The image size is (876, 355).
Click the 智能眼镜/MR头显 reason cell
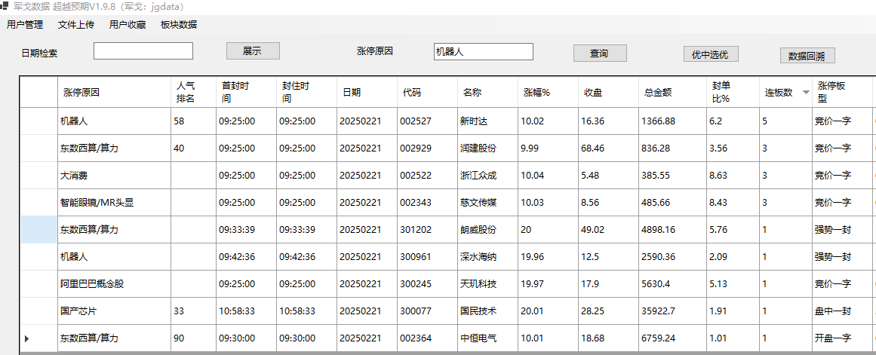click(x=114, y=203)
